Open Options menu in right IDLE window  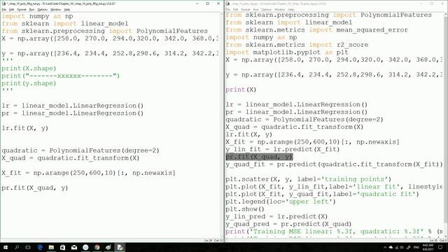pos(266,9)
